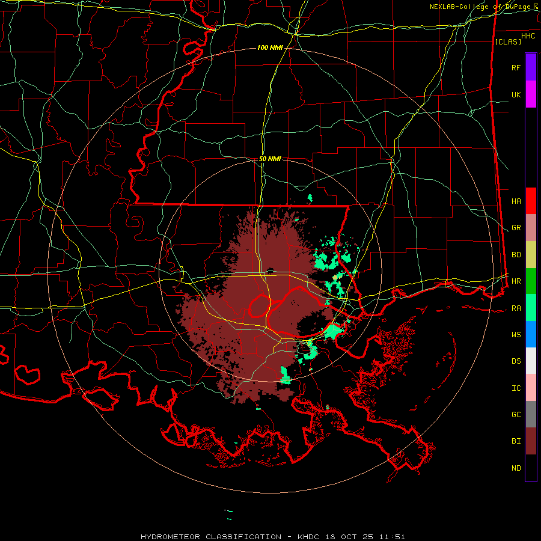Click the 'KHDC' radar site identifier

coord(309,537)
